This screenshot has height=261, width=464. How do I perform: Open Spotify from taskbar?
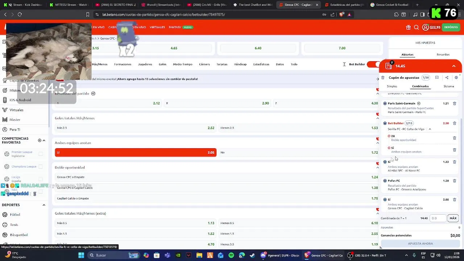tap(231, 255)
